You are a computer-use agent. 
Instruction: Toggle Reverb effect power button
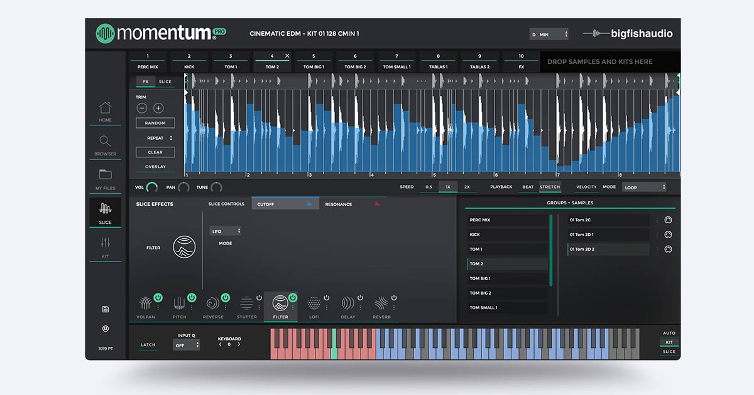point(394,297)
